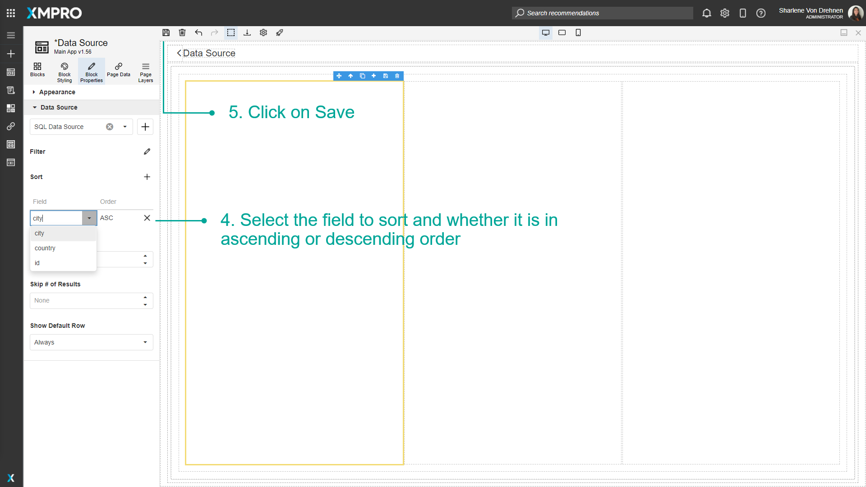Select the Page Data icon
The image size is (866, 487).
click(x=118, y=71)
